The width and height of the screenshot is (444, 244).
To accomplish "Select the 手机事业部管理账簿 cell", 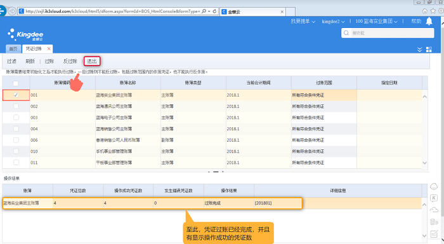I will coord(127,151).
